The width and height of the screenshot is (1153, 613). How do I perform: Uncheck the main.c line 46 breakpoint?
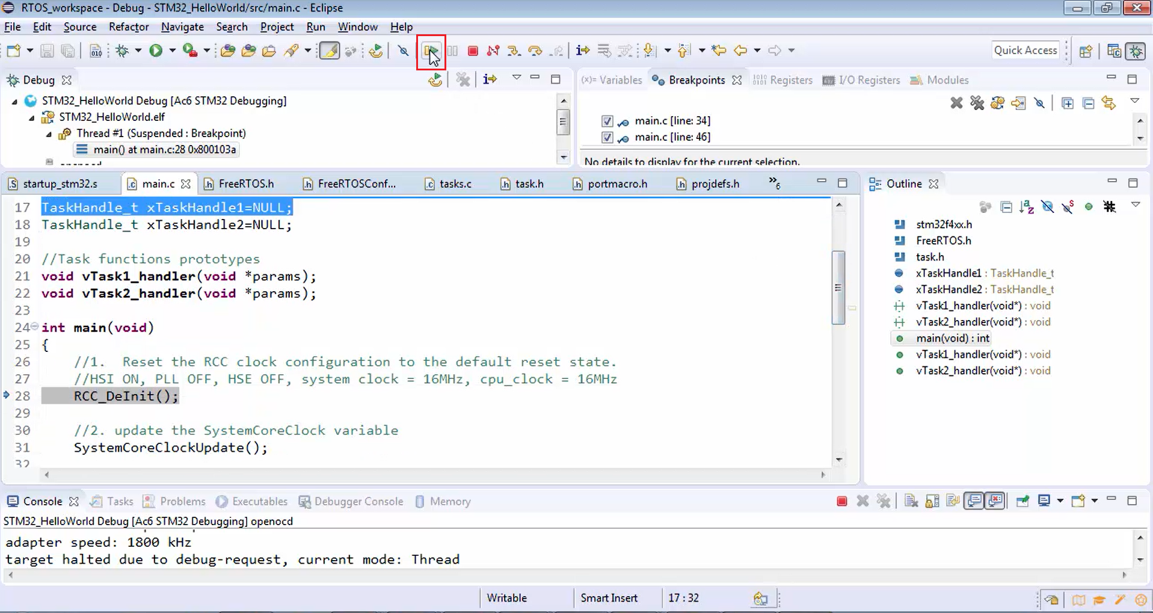(x=607, y=137)
